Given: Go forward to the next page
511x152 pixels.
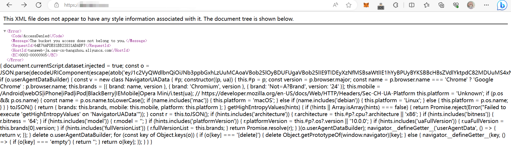Looking at the screenshot, I should (x=24, y=5).
